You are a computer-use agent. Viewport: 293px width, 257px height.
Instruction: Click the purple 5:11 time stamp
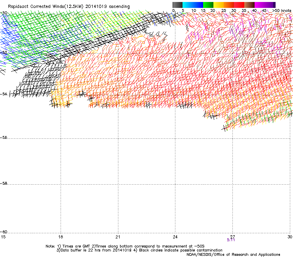231,240
